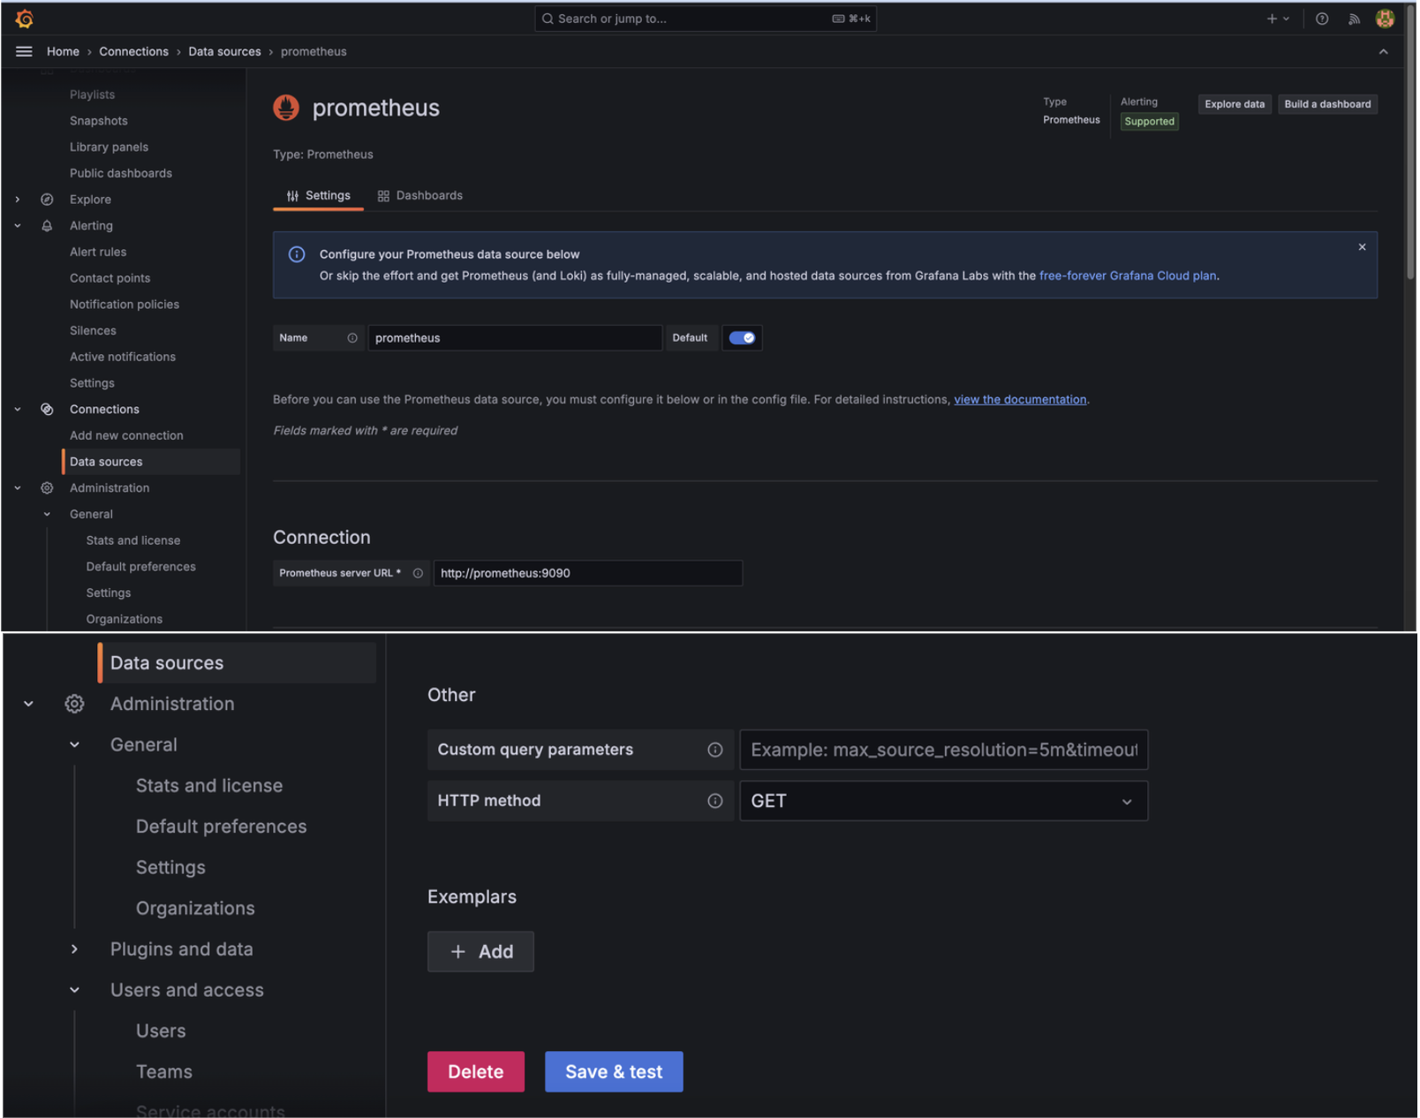Screen dimensions: 1420x1118
Task: Collapse the Alerting section chevron
Action: pyautogui.click(x=18, y=226)
